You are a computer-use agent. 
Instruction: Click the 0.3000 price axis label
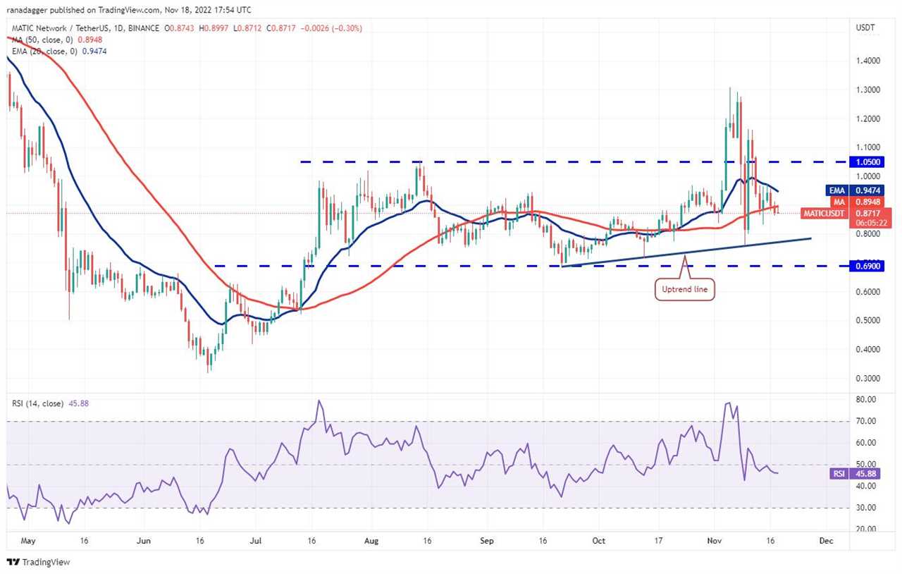pos(867,378)
